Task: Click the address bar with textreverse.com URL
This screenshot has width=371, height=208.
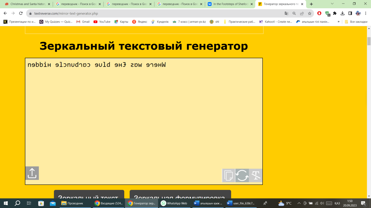Action: [155, 13]
